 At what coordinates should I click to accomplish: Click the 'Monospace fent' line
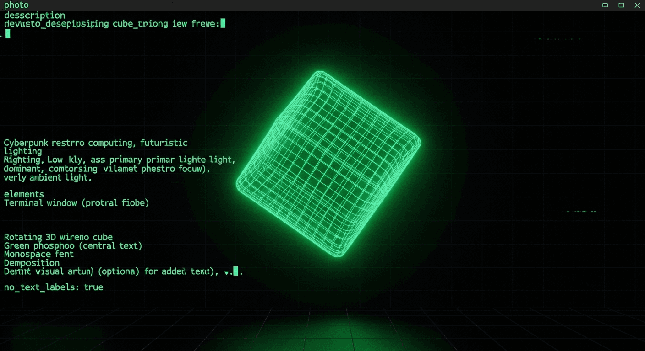(x=38, y=254)
